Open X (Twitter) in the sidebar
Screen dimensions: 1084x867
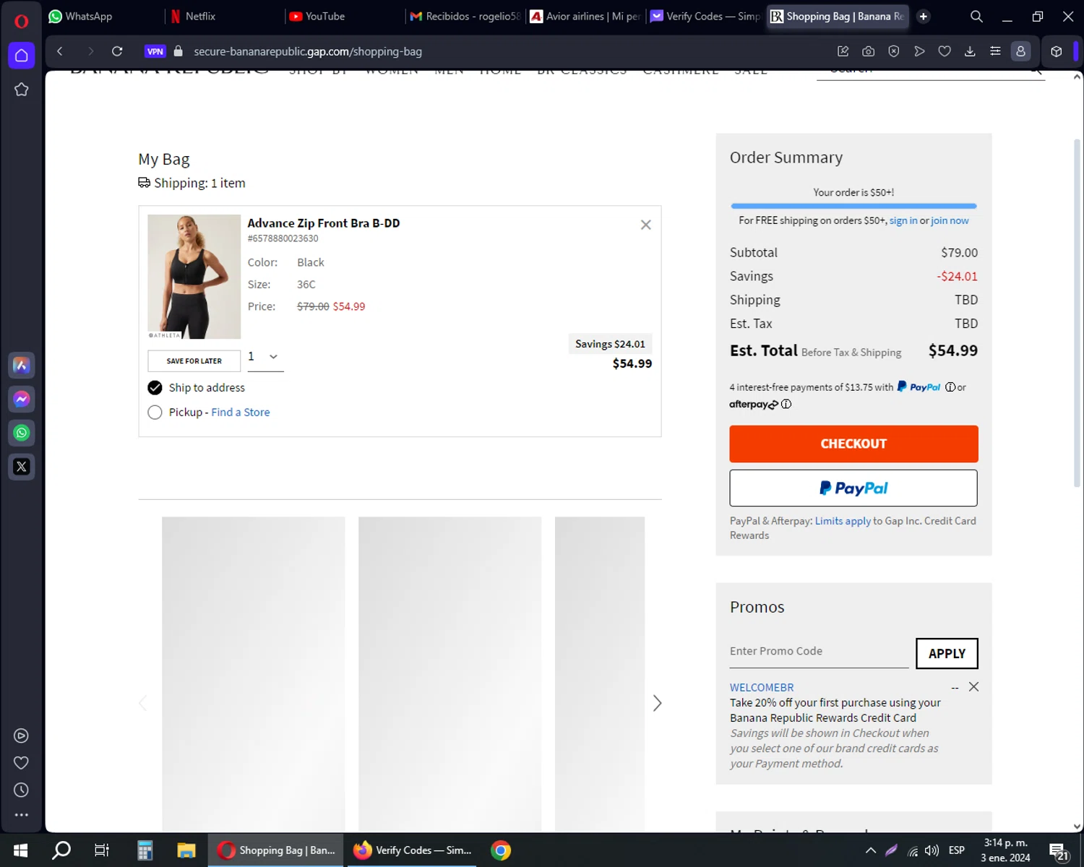click(x=21, y=467)
